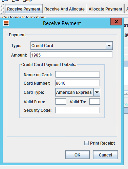
Task: Select the Credit Card combo box field
Action: click(71, 46)
